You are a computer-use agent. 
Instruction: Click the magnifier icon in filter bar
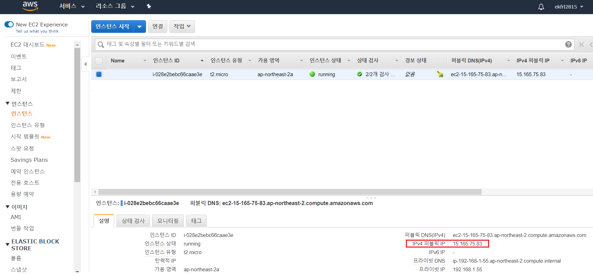tap(101, 45)
